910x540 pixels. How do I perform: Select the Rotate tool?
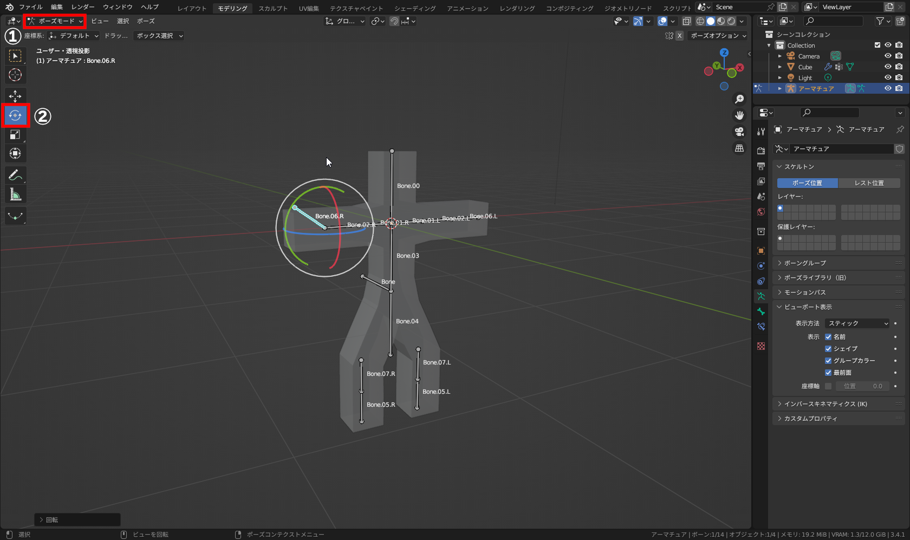tap(15, 115)
